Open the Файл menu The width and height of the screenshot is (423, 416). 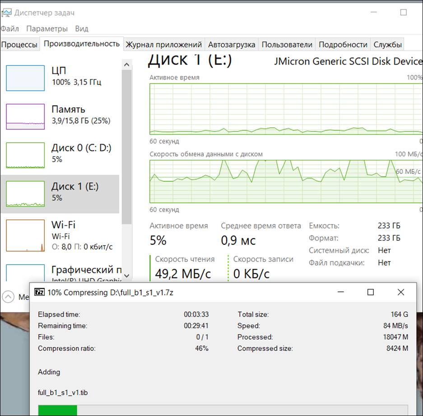(x=10, y=28)
